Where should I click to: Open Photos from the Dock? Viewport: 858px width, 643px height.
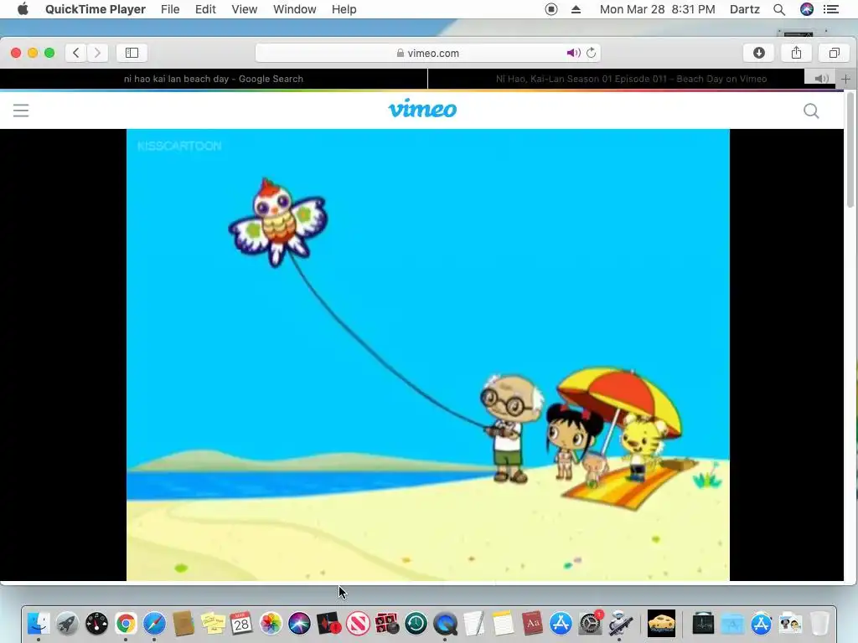[x=271, y=623]
